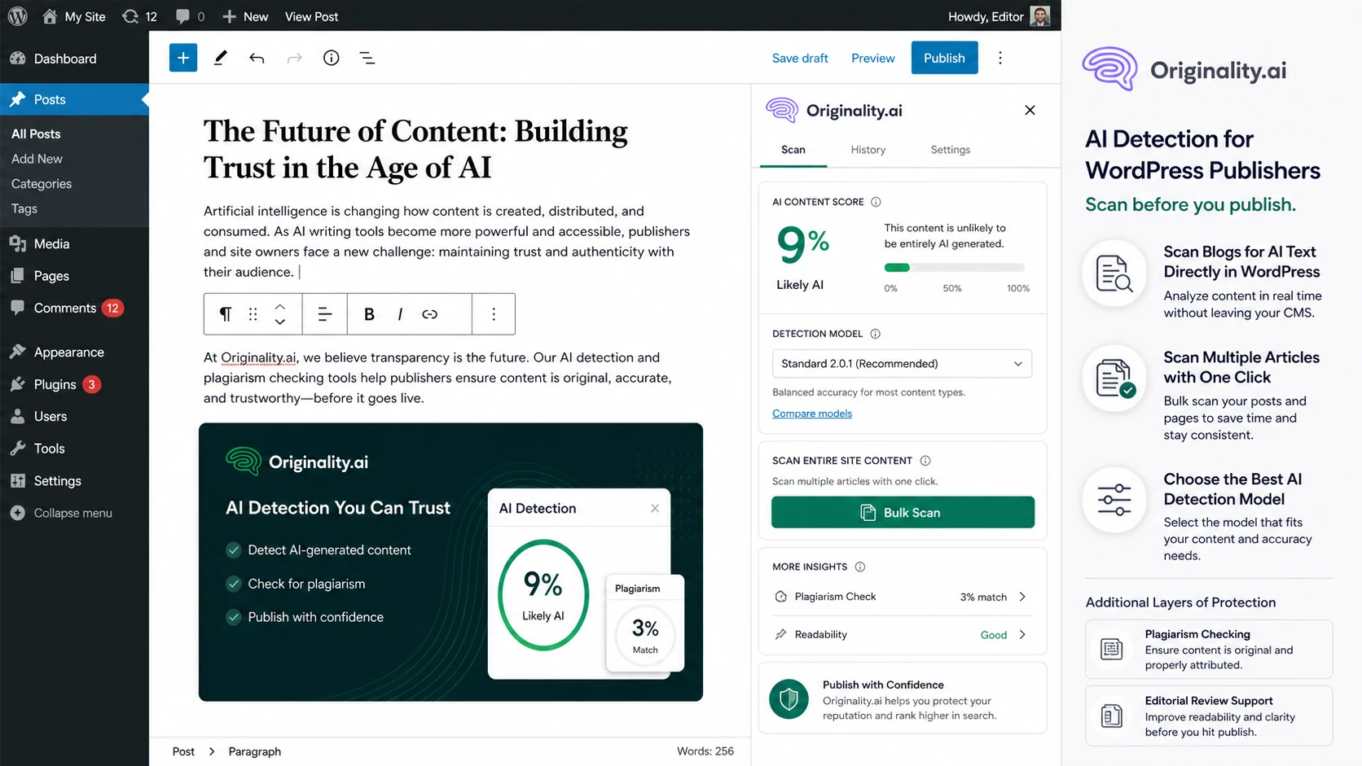The image size is (1362, 766).
Task: Open Users in the sidebar
Action: [x=74, y=416]
